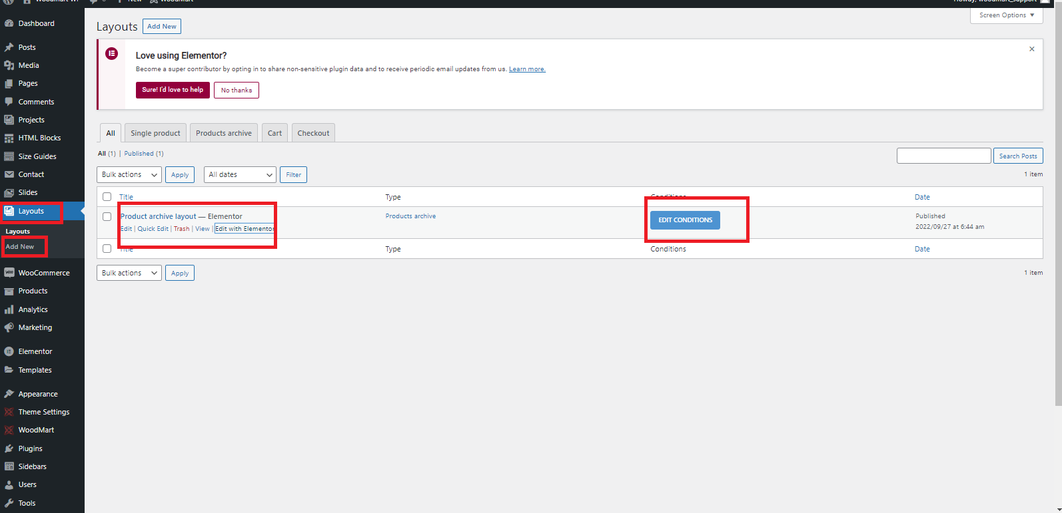Dismiss the Elementor notice with X
1062x513 pixels.
(x=1032, y=49)
